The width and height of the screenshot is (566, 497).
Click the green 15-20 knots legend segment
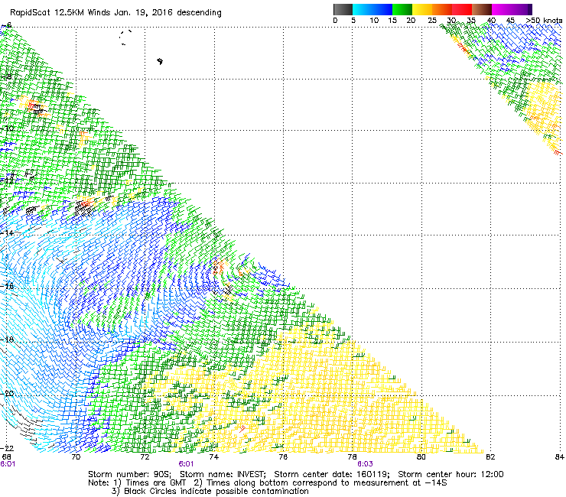(402, 9)
